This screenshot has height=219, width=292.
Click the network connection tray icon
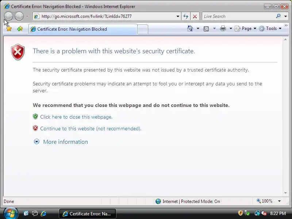(257, 213)
